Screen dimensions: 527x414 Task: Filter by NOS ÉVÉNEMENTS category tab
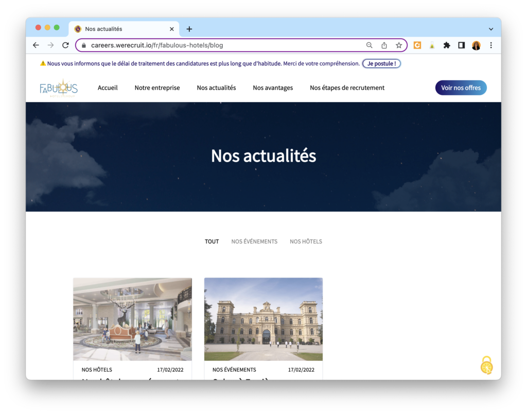(254, 242)
